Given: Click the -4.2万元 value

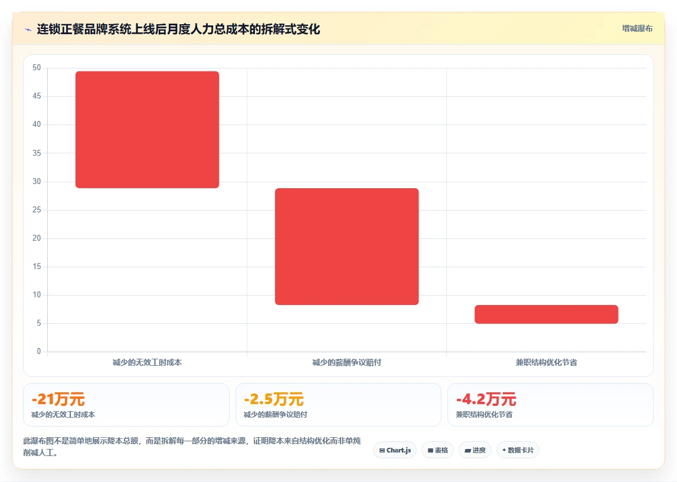Looking at the screenshot, I should click(x=486, y=399).
